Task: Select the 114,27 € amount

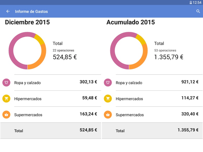Action: (190, 98)
